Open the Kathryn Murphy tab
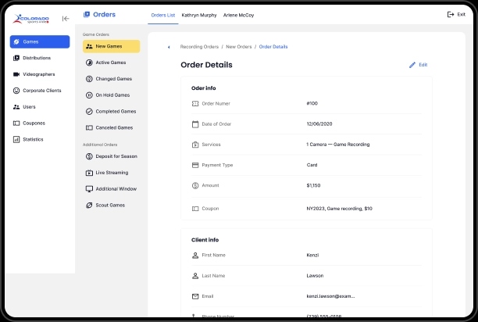478x322 pixels. pos(198,15)
